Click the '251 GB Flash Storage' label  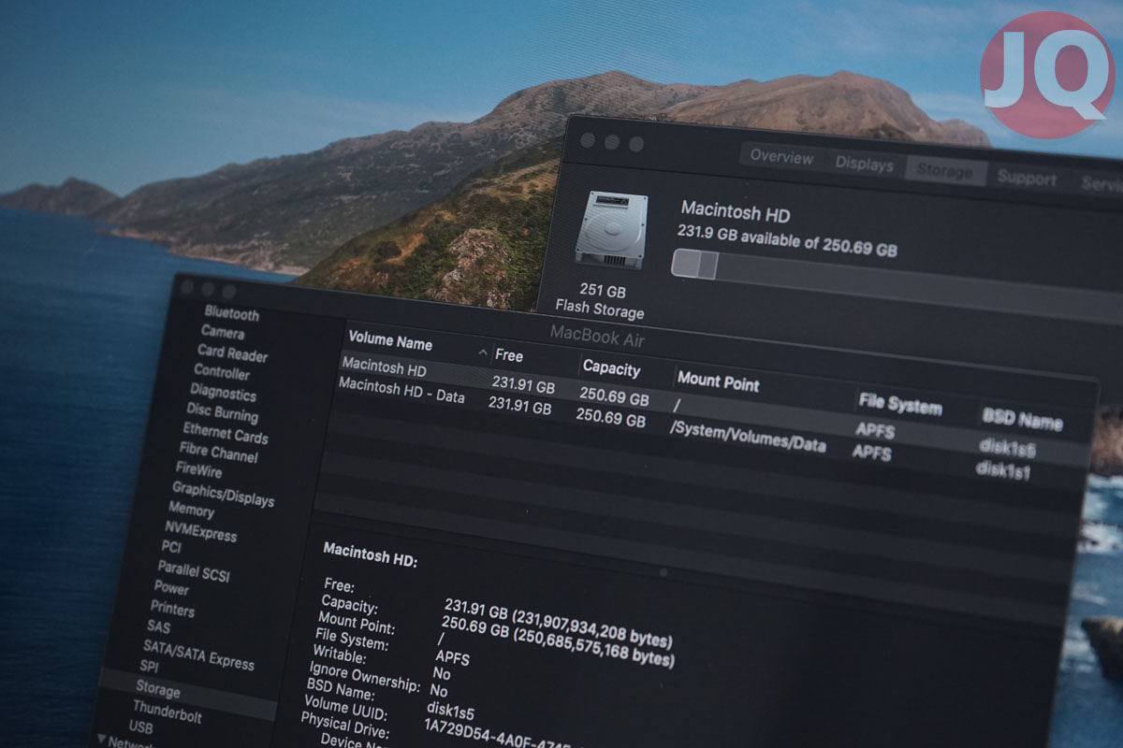(x=600, y=301)
